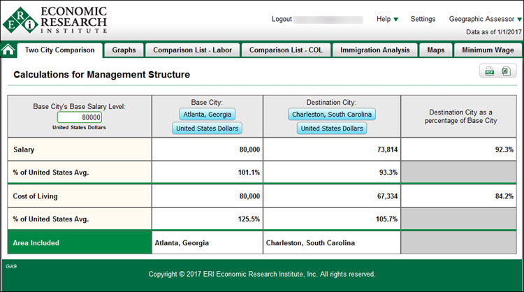Switch to the Minimum Wage tab
This screenshot has width=524, height=292.
coord(488,50)
